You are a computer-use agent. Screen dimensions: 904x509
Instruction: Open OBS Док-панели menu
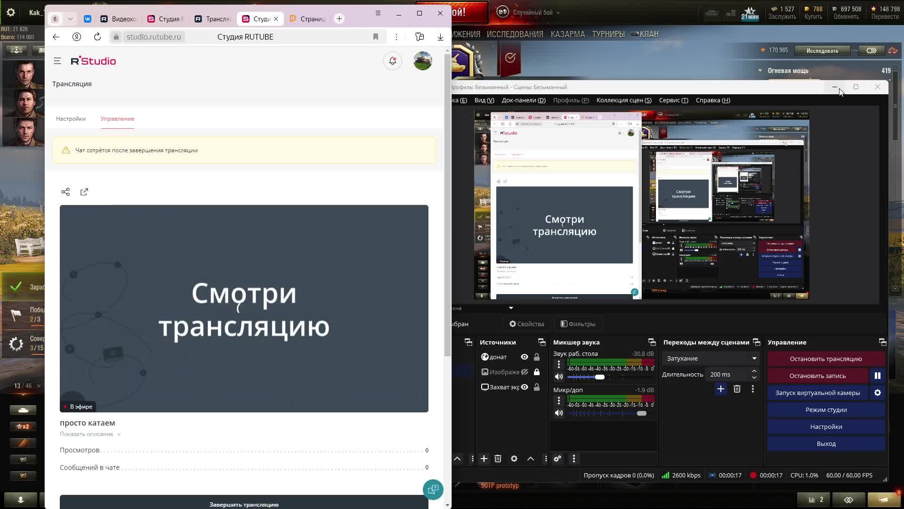524,100
